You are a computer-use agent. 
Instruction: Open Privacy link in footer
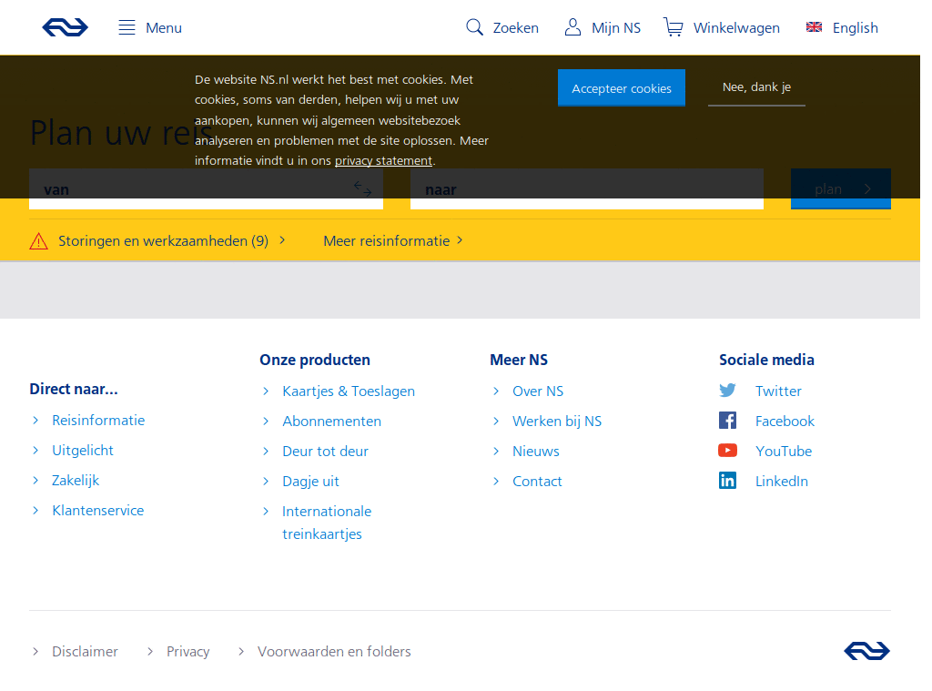[x=187, y=652]
